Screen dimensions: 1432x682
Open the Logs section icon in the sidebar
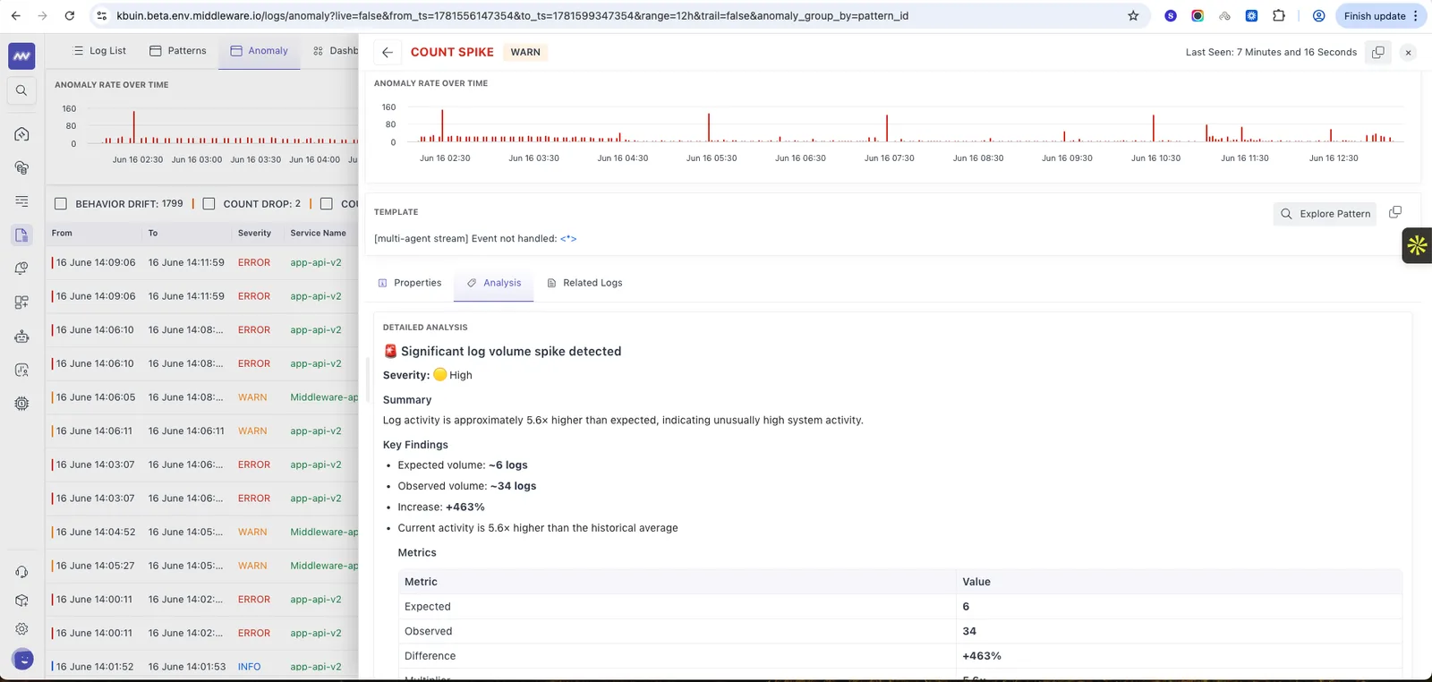point(21,235)
